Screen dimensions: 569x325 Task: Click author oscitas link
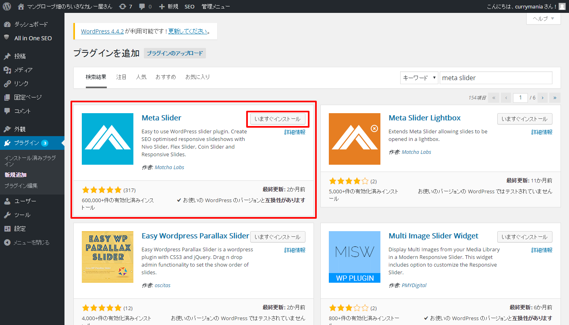click(x=162, y=285)
